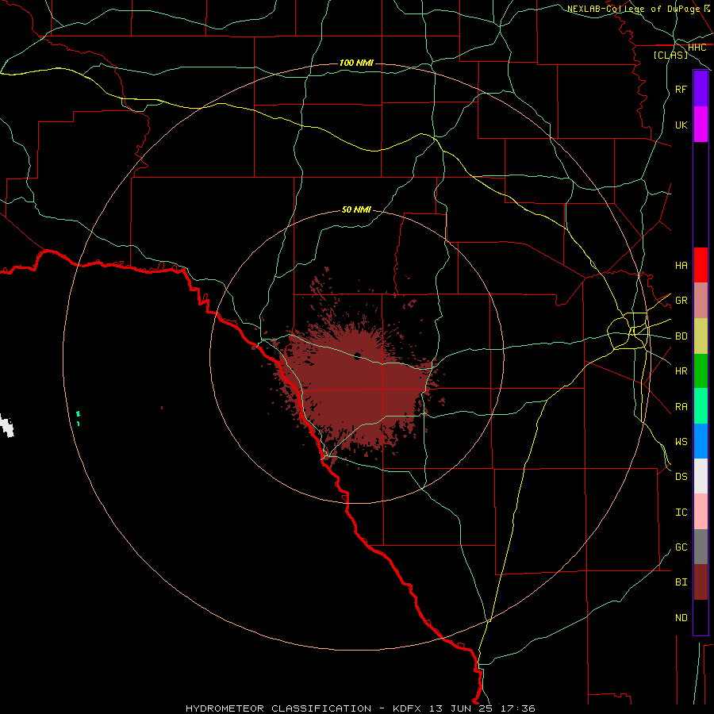Click the 'BI' legend label

point(681,582)
